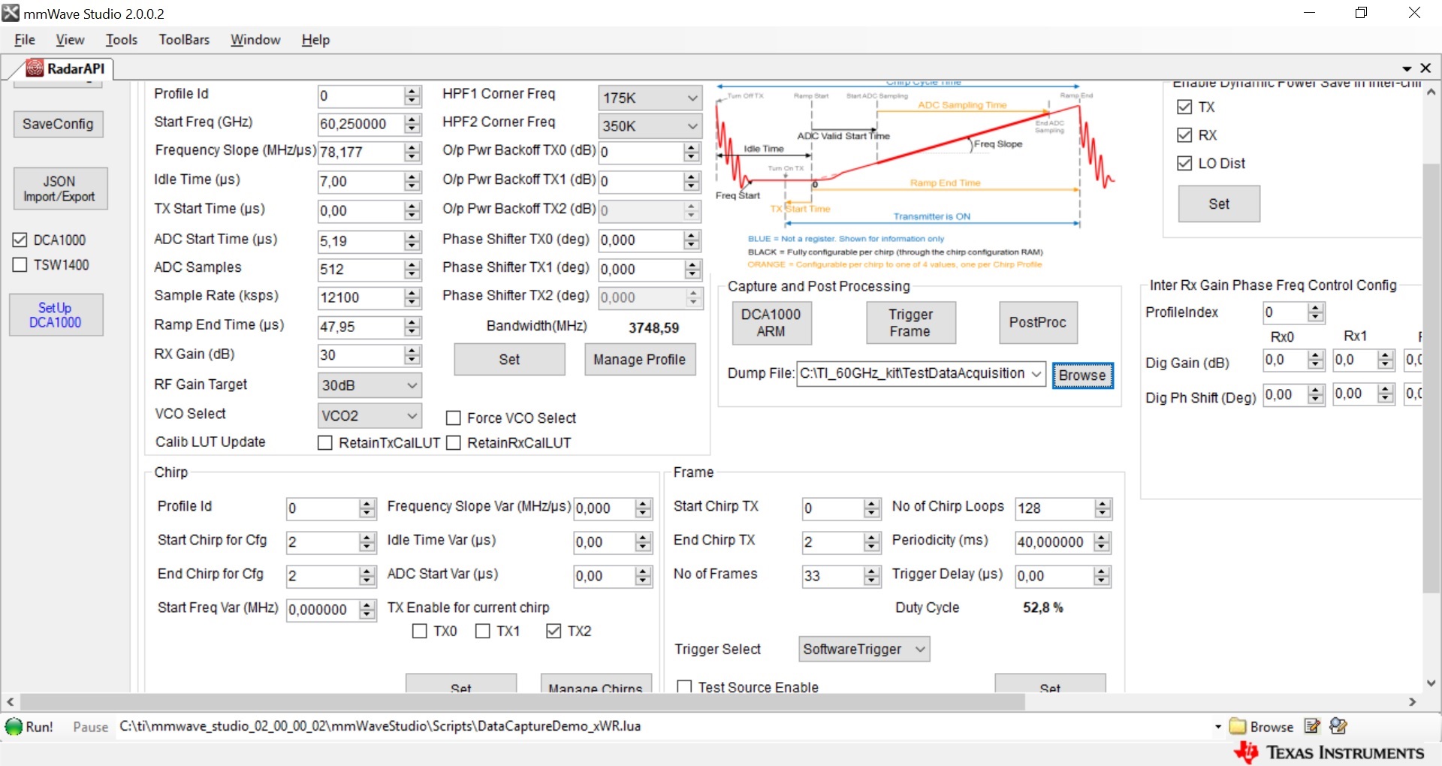Open the View menu
Screen dimensions: 1442x766
coord(70,40)
